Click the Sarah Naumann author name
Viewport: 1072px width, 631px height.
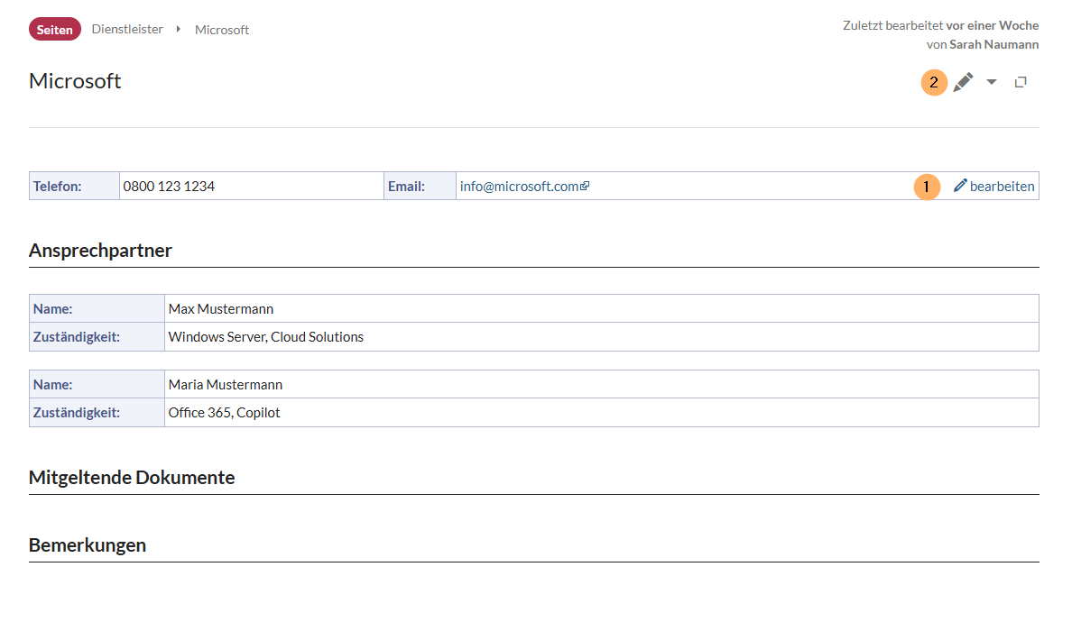pos(994,44)
